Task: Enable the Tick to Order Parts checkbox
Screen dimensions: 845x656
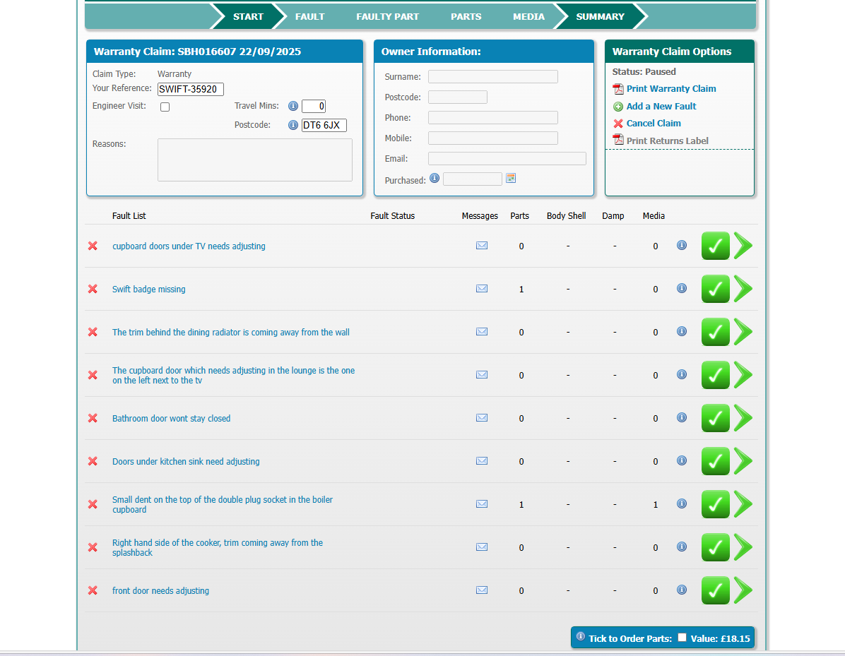Action: (x=682, y=638)
